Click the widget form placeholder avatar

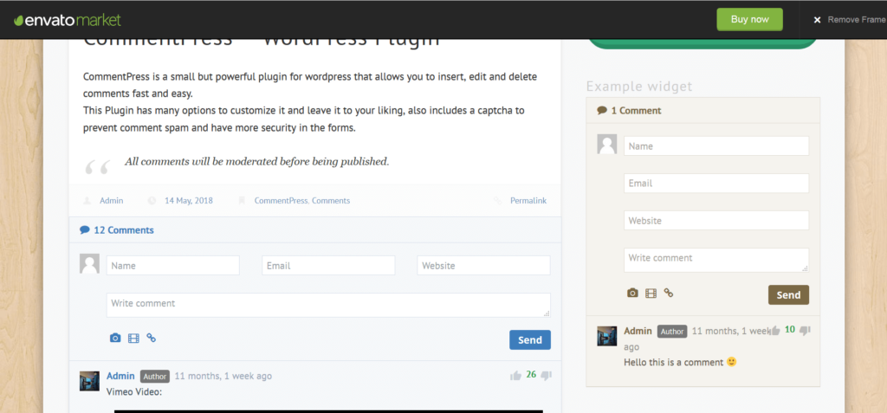click(x=607, y=145)
